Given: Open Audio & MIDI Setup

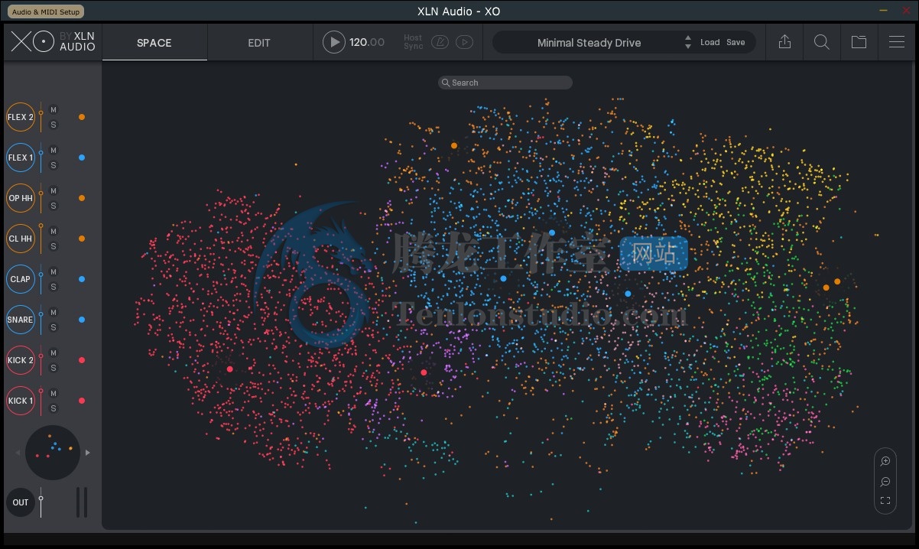Looking at the screenshot, I should pos(46,11).
